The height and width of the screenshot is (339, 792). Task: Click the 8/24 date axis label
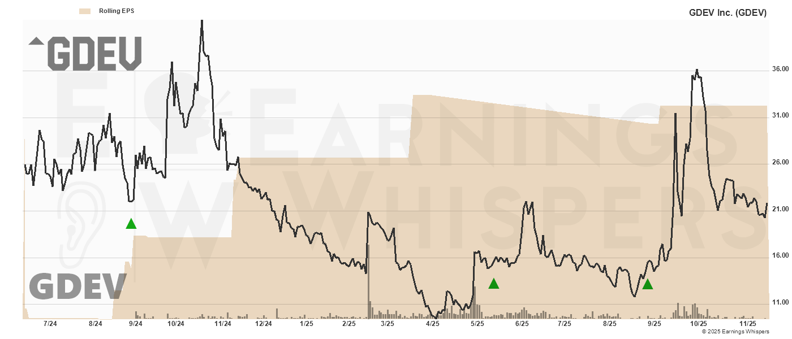coord(96,324)
